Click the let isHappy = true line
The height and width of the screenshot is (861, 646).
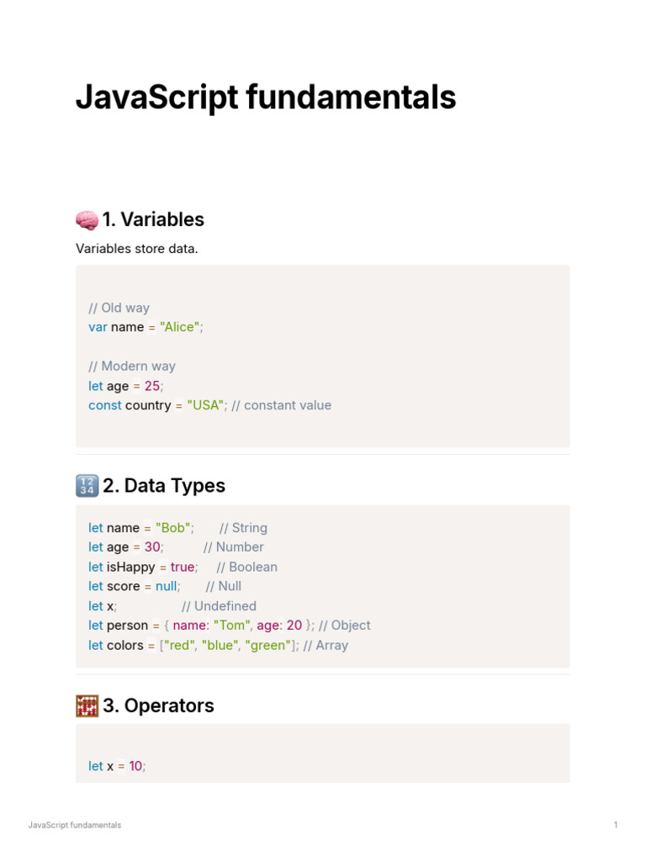pos(183,567)
